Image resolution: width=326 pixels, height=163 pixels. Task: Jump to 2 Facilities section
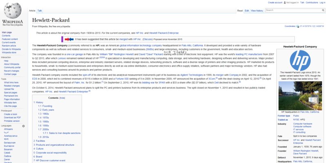[39, 141]
